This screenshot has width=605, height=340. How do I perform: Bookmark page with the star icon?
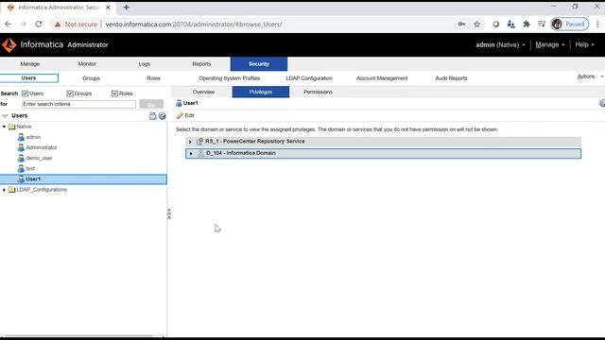tap(476, 24)
